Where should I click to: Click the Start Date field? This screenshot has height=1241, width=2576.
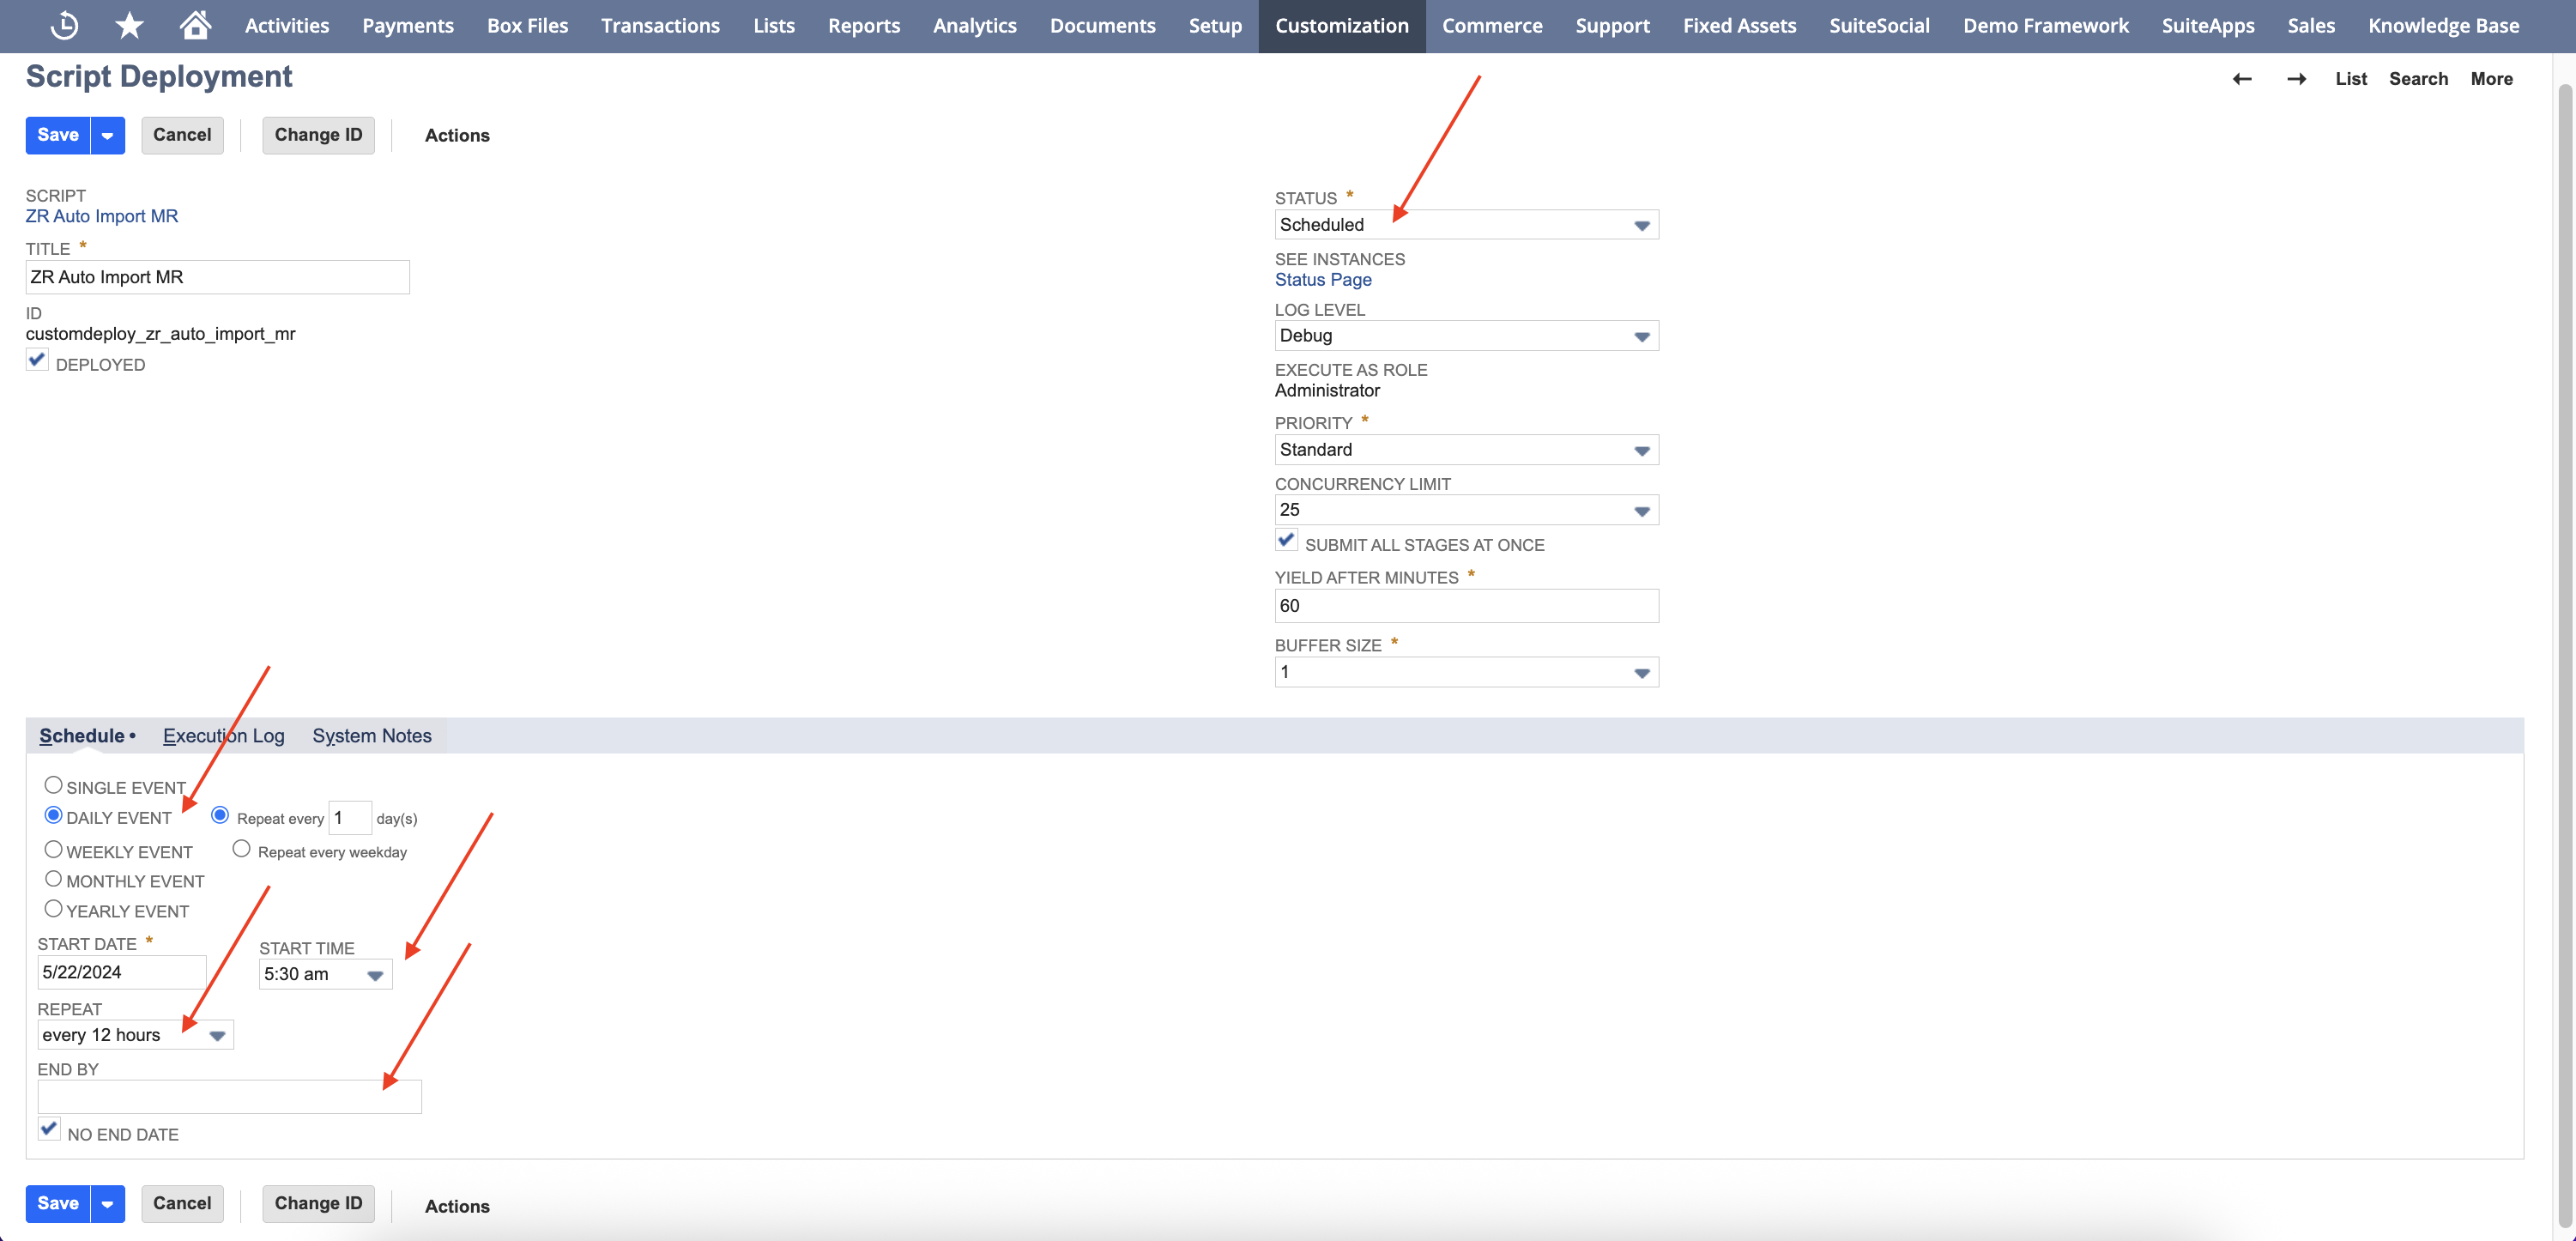pyautogui.click(x=122, y=972)
